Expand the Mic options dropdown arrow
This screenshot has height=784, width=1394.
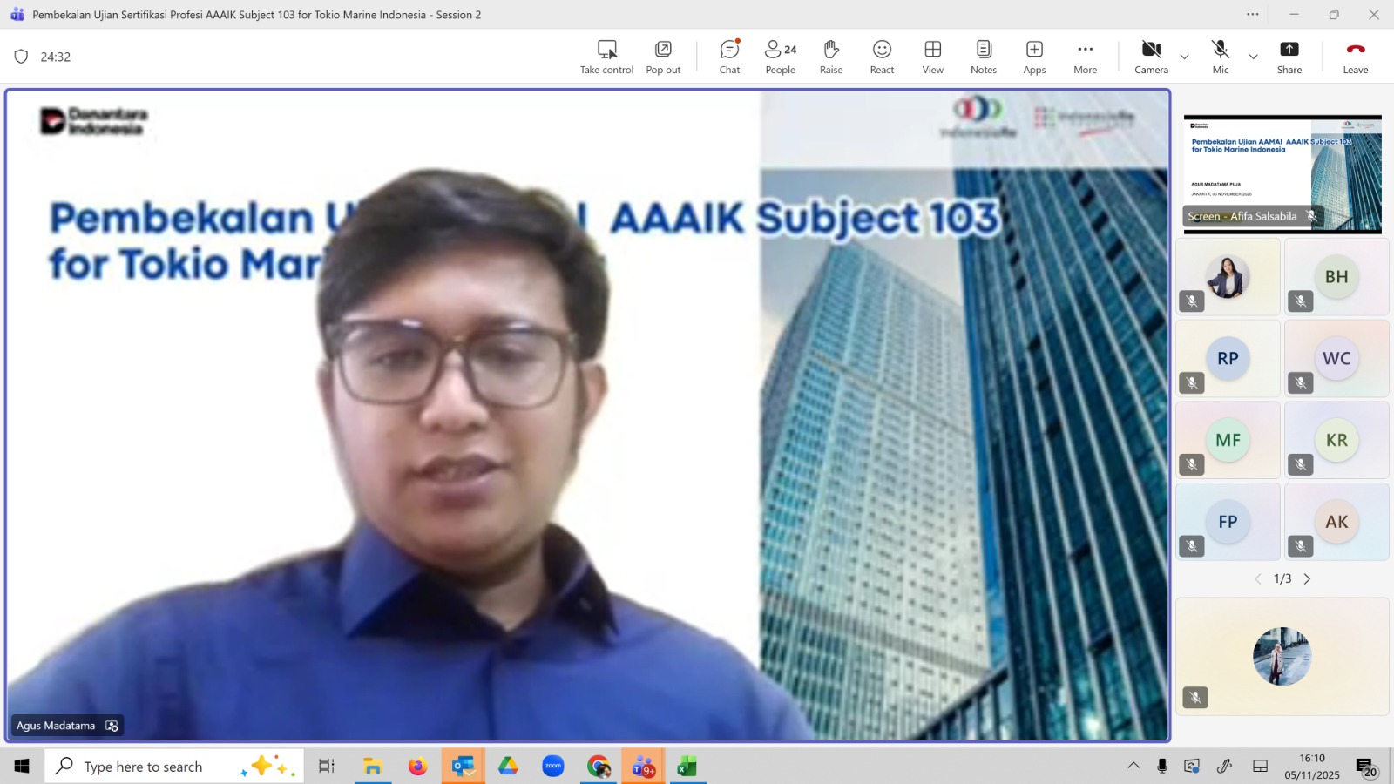click(x=1253, y=57)
